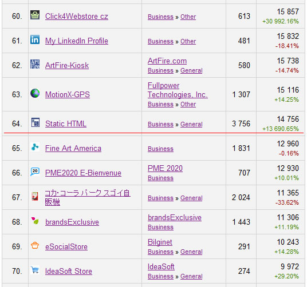Select the +30 992.16% change value
This screenshot has height=287, width=307.
[281, 21]
